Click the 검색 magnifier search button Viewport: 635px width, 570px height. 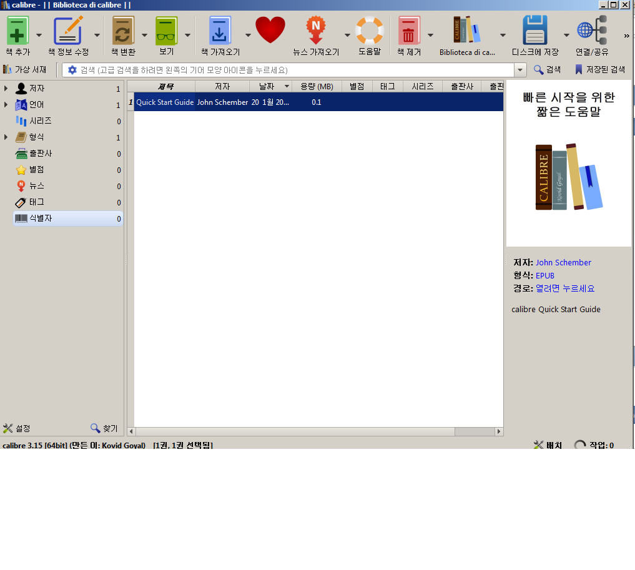pos(547,70)
